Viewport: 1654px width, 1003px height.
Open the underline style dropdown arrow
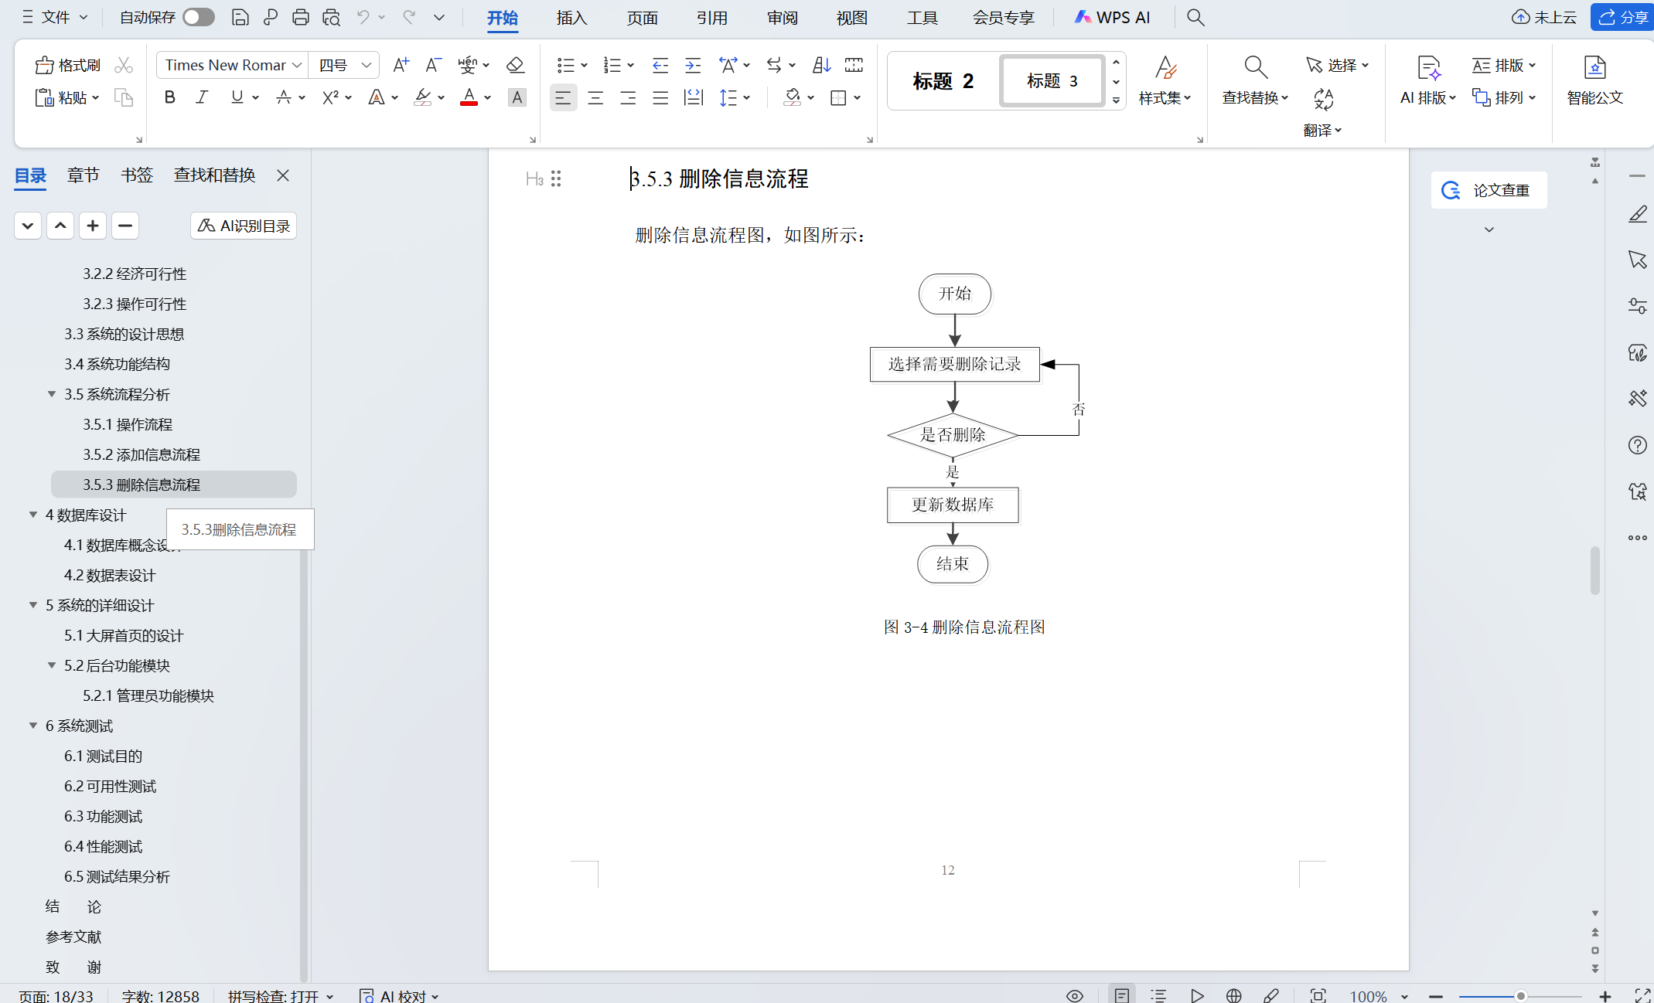[255, 98]
